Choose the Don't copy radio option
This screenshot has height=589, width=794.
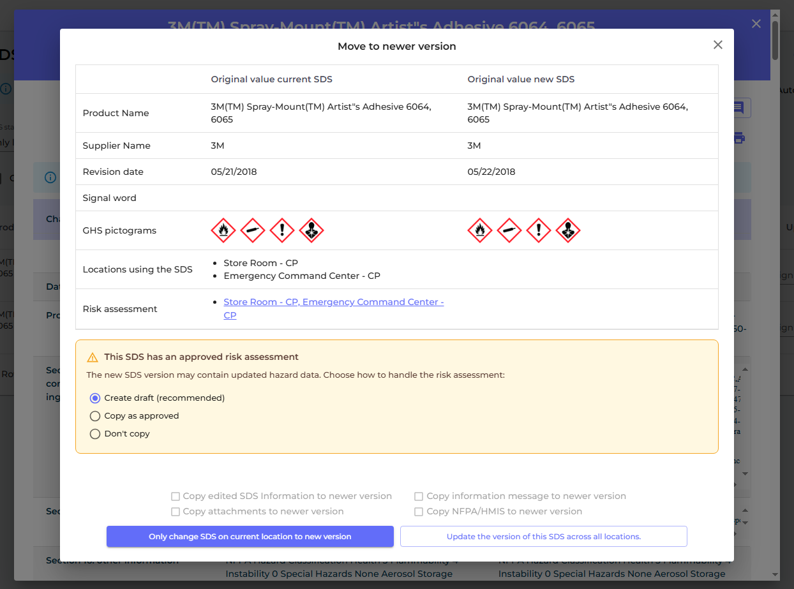(95, 434)
